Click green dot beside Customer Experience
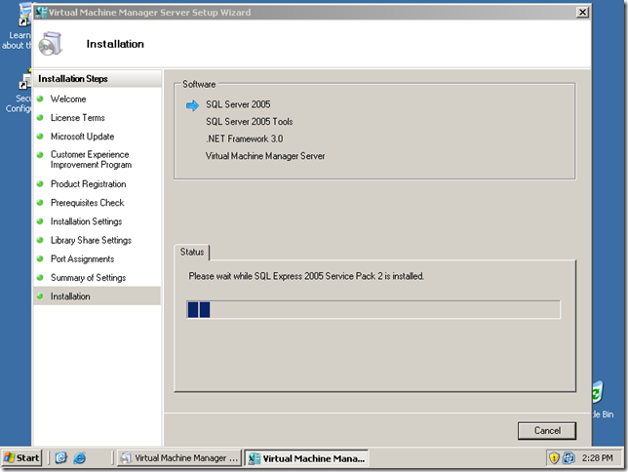This screenshot has height=472, width=628. (x=40, y=155)
